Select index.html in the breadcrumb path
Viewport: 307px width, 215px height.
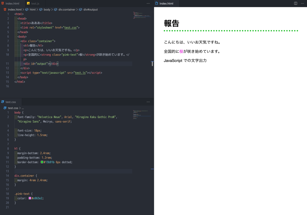[15, 10]
